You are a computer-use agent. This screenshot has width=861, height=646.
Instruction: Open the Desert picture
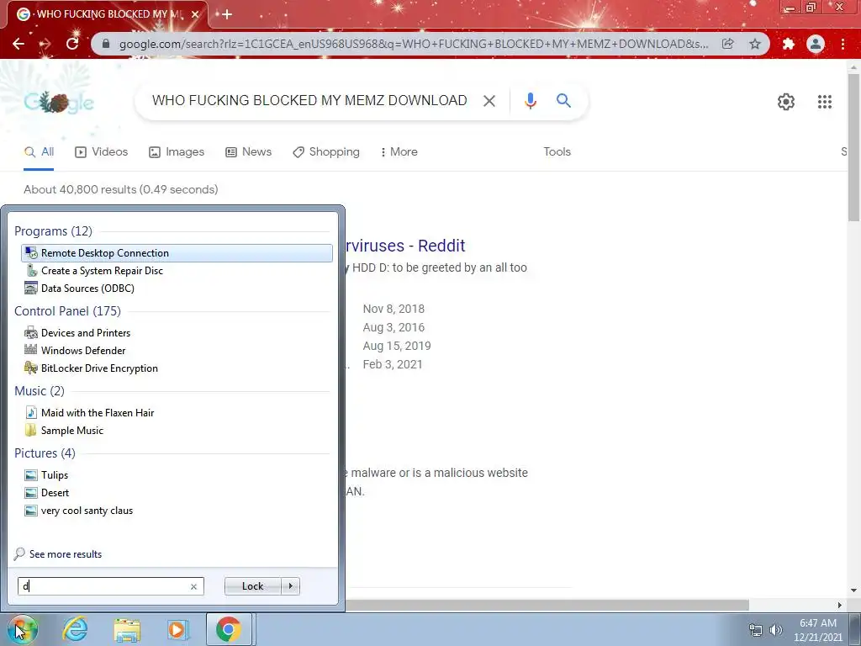[177, 493]
